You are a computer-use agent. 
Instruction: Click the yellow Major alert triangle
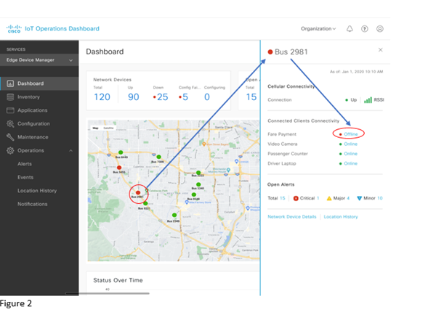click(328, 198)
